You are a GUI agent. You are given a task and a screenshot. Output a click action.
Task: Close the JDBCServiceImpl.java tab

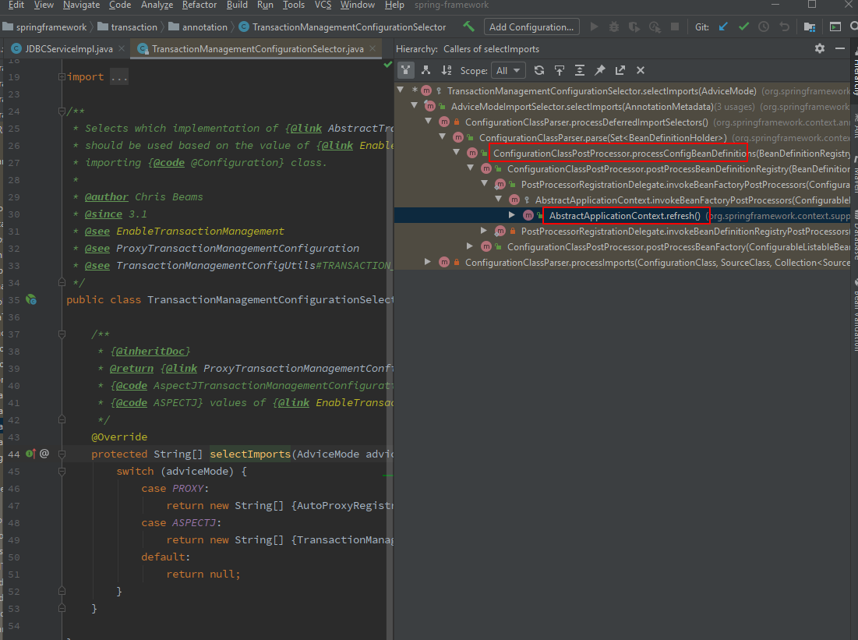click(x=122, y=48)
